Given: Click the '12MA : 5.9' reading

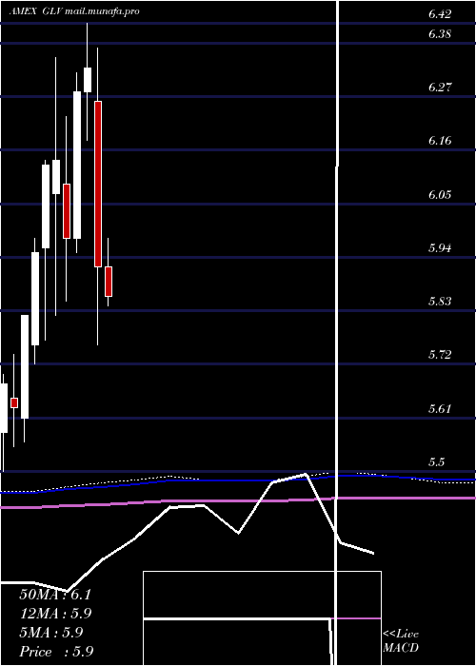Looking at the screenshot, I should click(x=55, y=614).
